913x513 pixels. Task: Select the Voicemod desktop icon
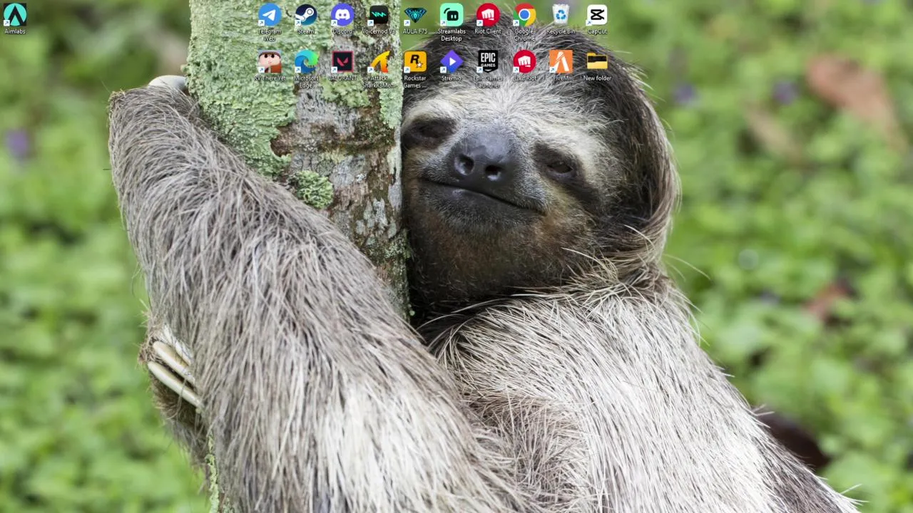(x=379, y=19)
